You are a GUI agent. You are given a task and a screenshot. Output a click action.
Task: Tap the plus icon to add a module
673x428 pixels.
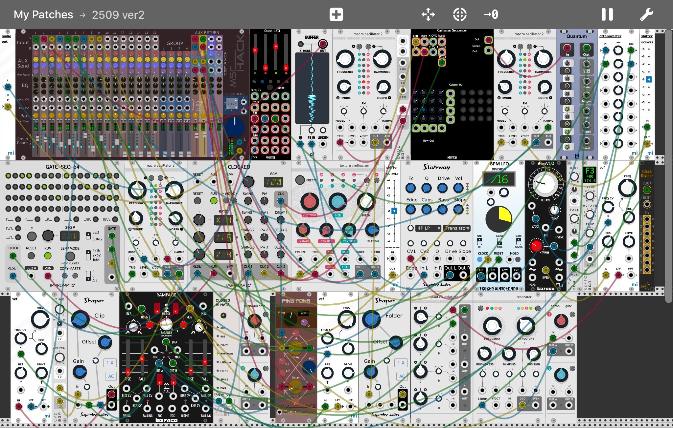click(x=336, y=15)
